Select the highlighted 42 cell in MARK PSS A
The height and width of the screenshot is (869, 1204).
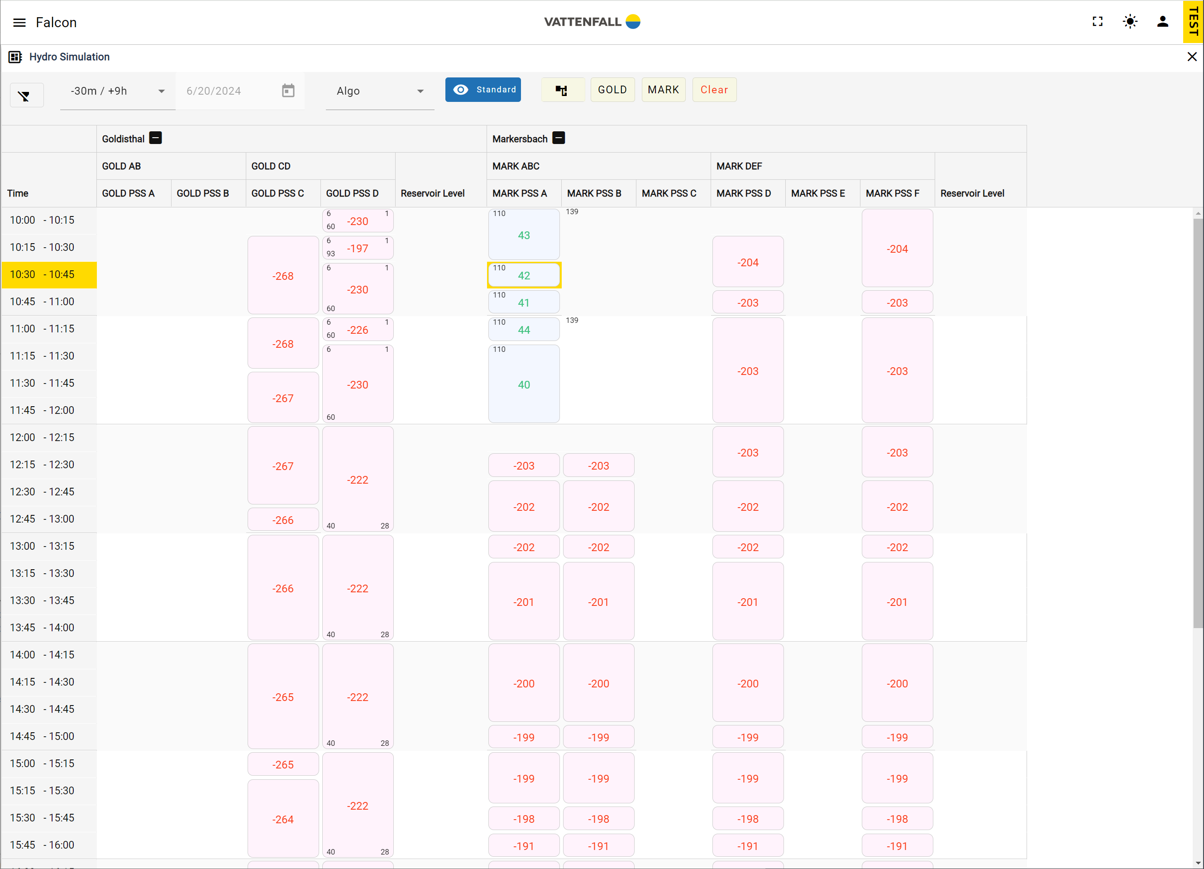tap(523, 275)
